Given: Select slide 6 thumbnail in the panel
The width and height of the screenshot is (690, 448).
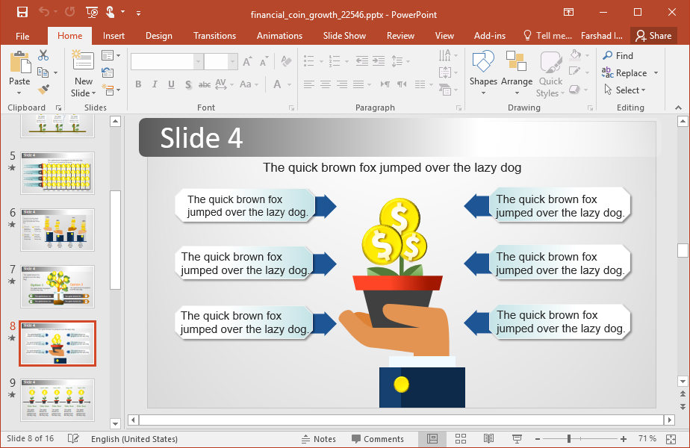Looking at the screenshot, I should pos(57,230).
